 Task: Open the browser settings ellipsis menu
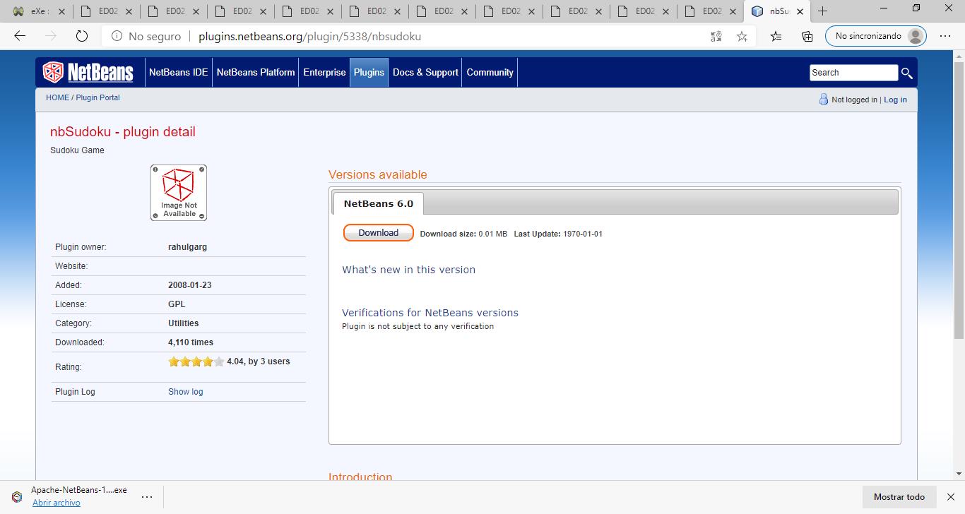tap(945, 36)
